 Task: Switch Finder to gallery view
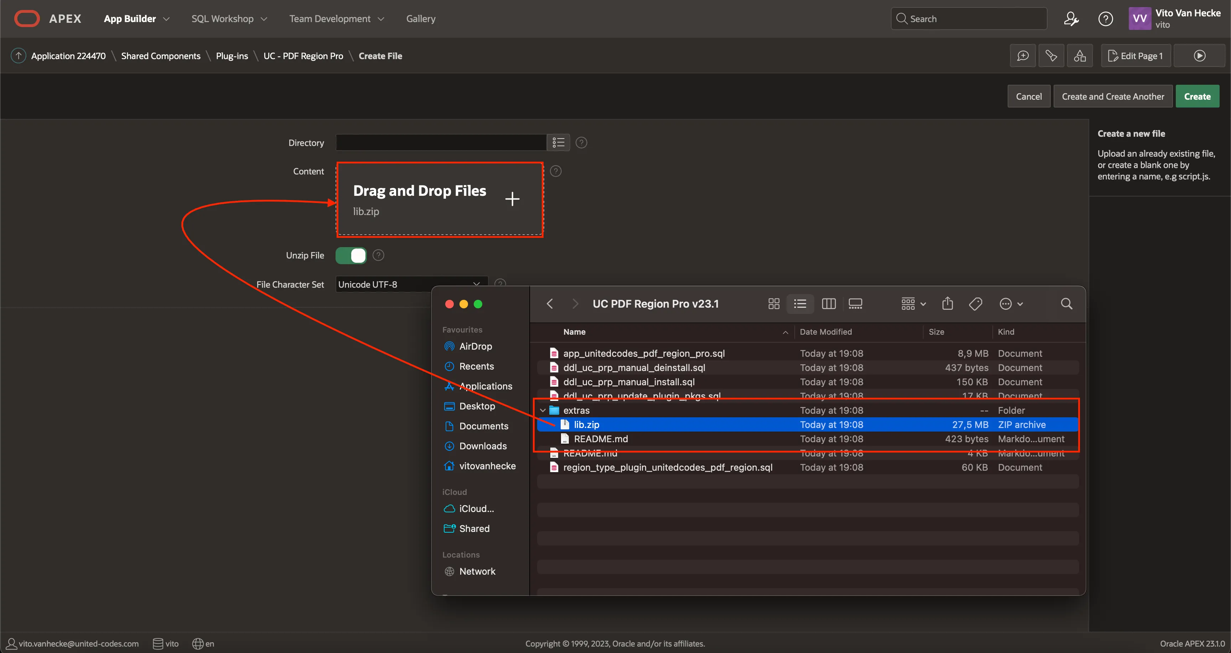coord(855,304)
